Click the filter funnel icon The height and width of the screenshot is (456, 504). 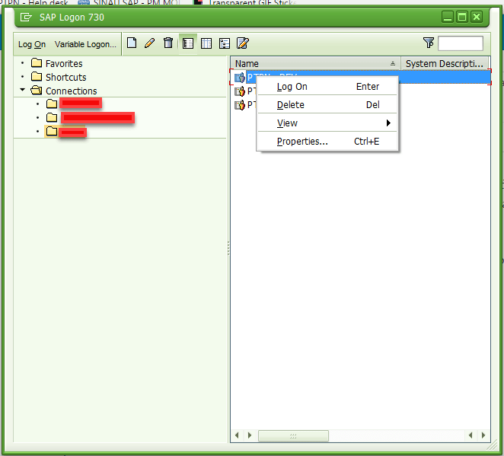429,43
